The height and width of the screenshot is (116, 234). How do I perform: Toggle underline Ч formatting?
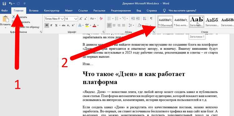[56, 25]
